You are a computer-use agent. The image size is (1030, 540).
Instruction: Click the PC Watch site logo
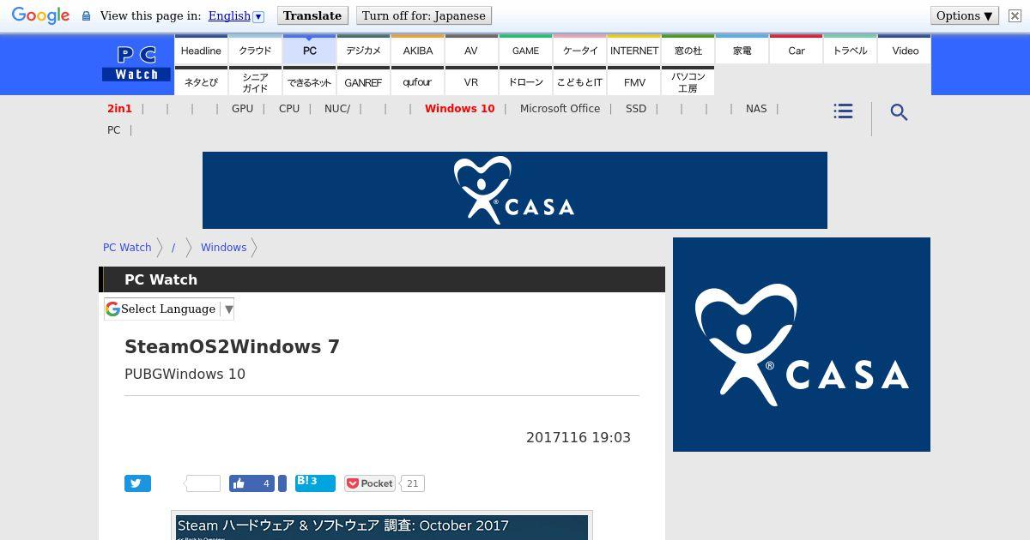137,64
